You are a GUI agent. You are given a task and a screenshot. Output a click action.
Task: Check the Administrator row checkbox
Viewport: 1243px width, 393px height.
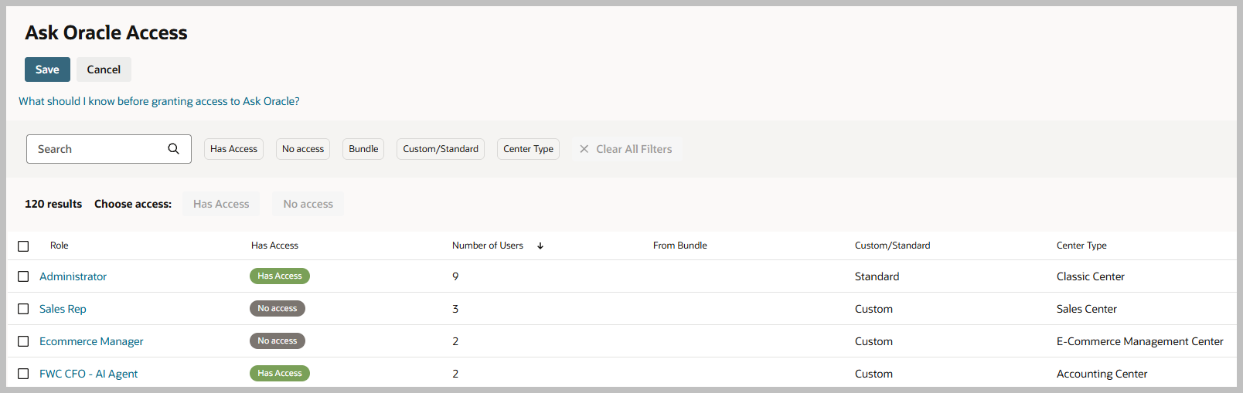pos(23,276)
